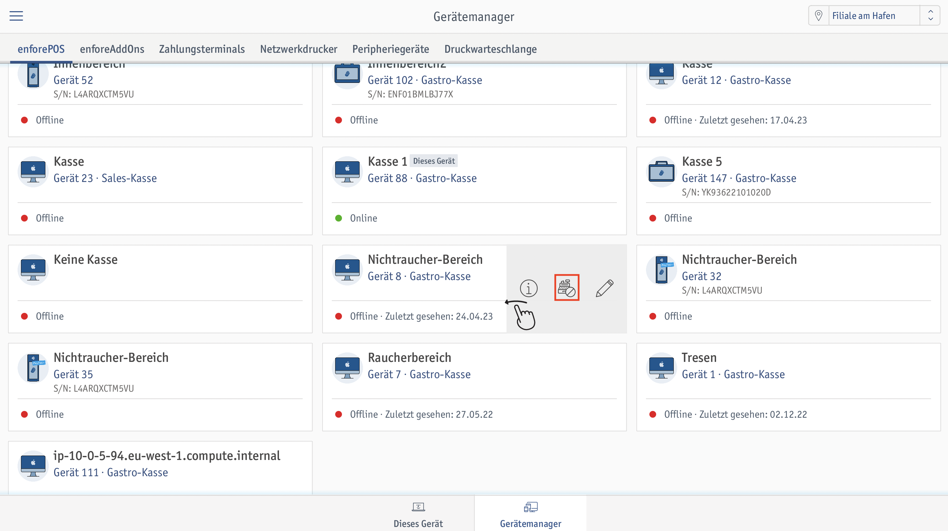Click the Gerät 52 handheld icon
Image resolution: width=948 pixels, height=531 pixels.
pyautogui.click(x=33, y=75)
